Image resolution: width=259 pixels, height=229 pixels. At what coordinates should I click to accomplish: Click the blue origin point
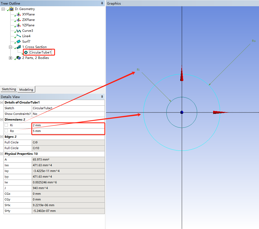click(182, 112)
